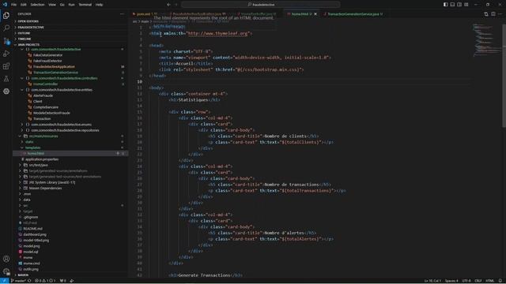This screenshot has height=284, width=506.
Task: Close the home.html tab
Action: (x=315, y=14)
